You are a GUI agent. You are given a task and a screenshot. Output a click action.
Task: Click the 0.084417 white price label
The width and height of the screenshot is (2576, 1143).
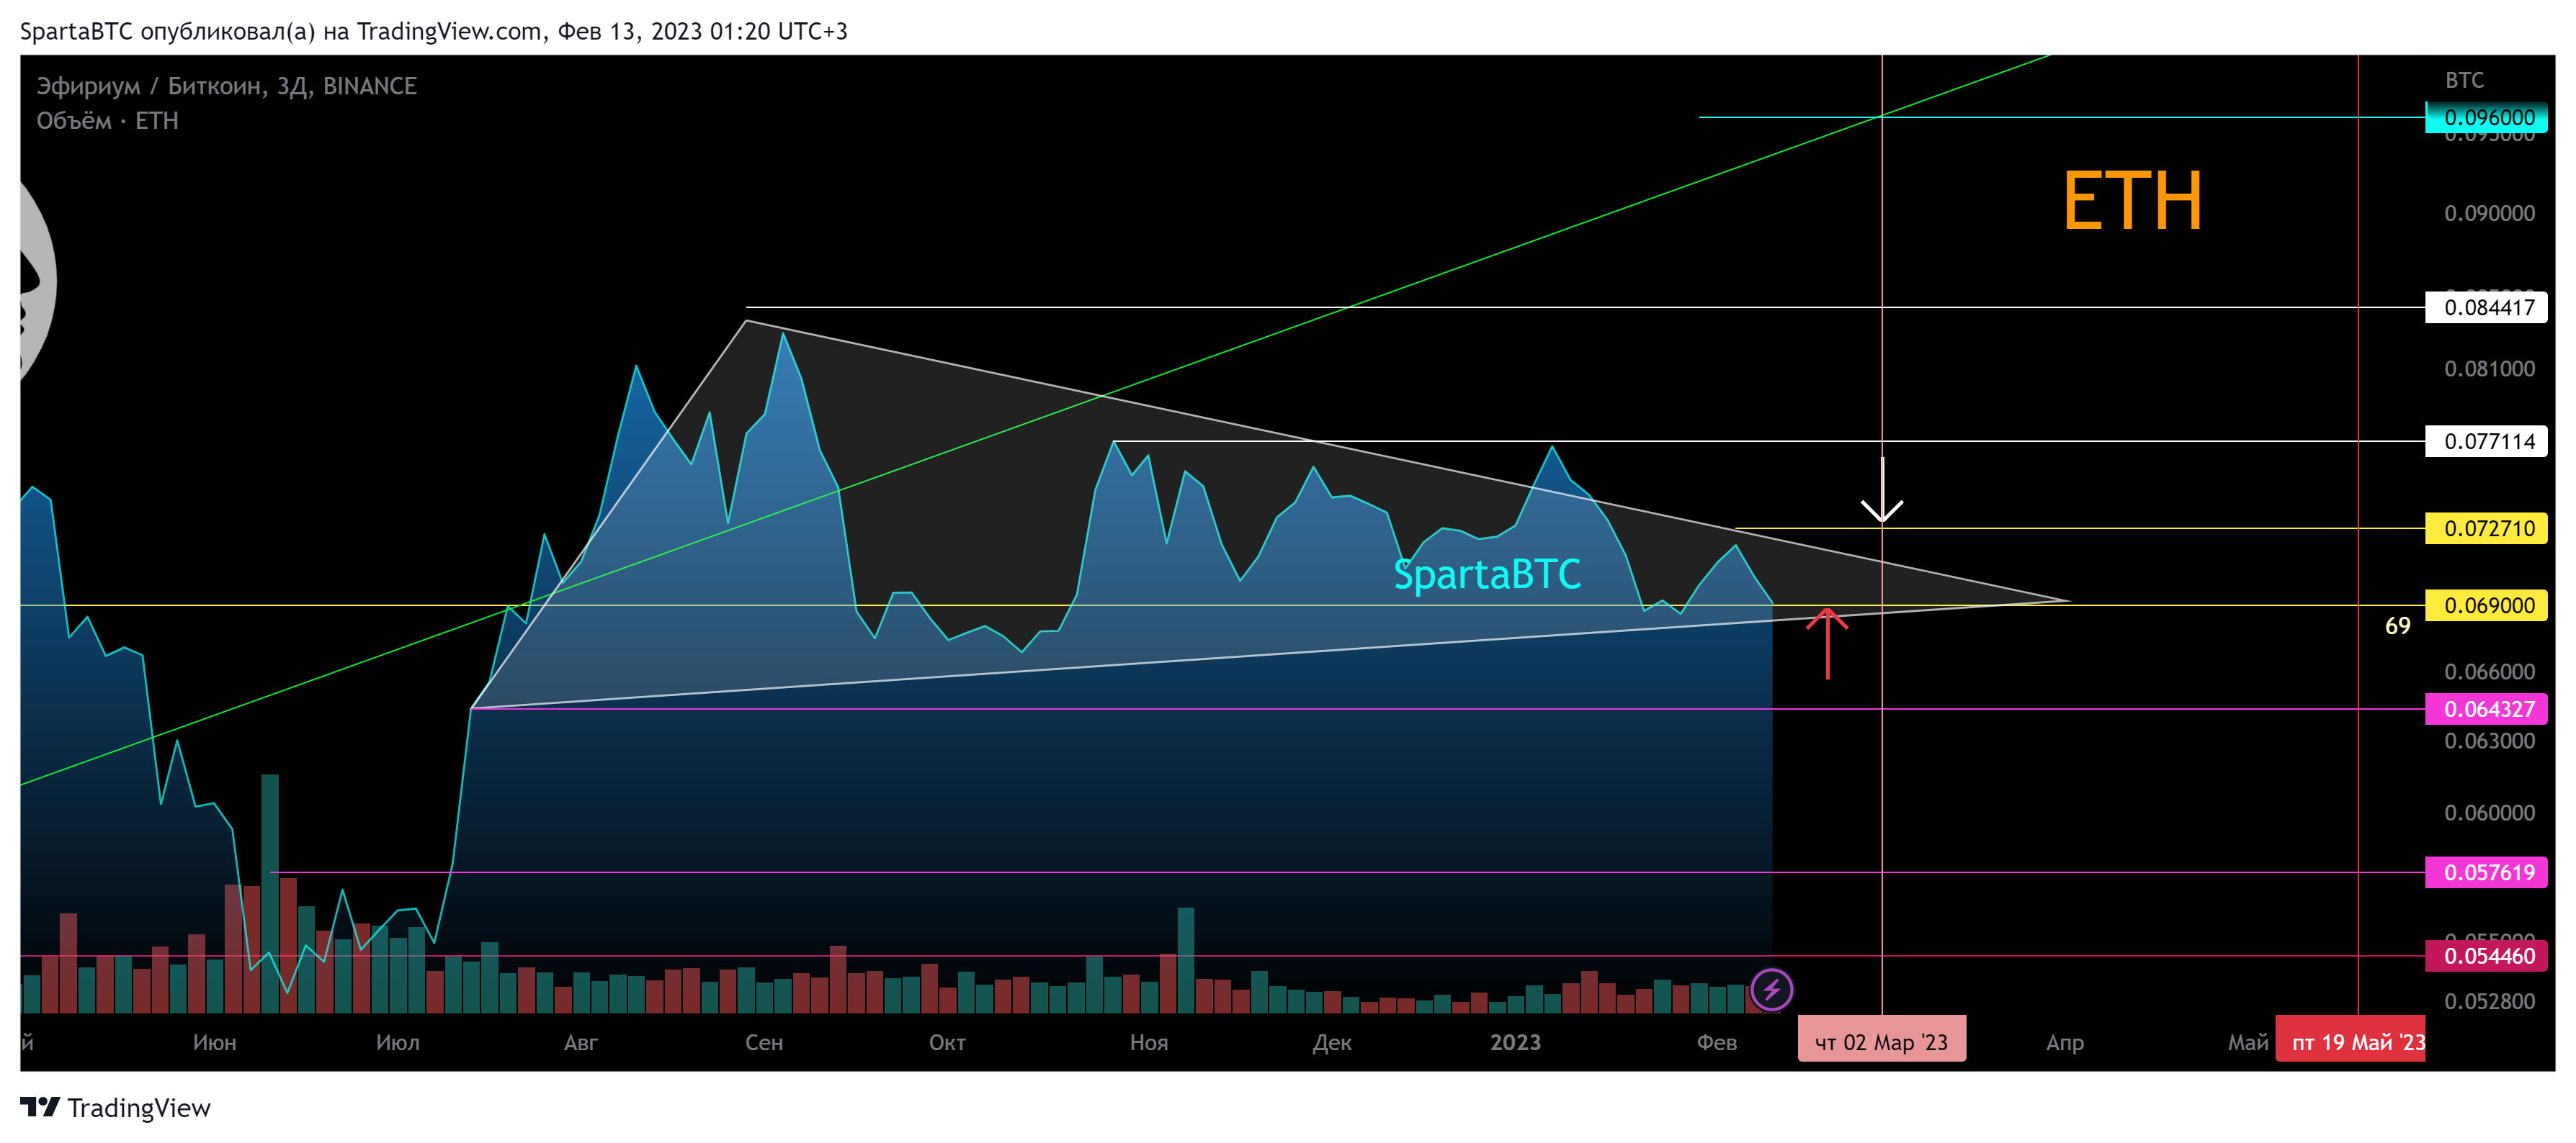coord(2486,307)
